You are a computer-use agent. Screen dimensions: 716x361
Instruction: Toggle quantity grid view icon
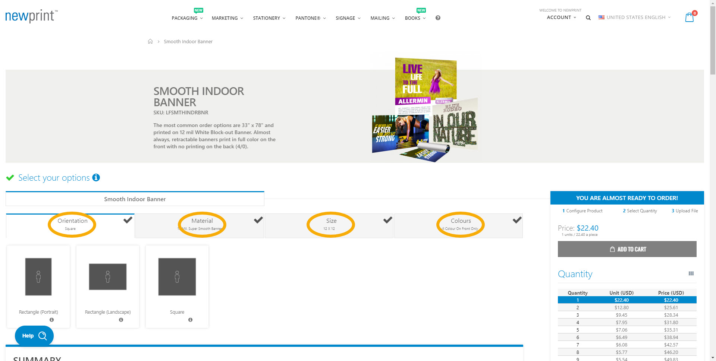(x=691, y=273)
